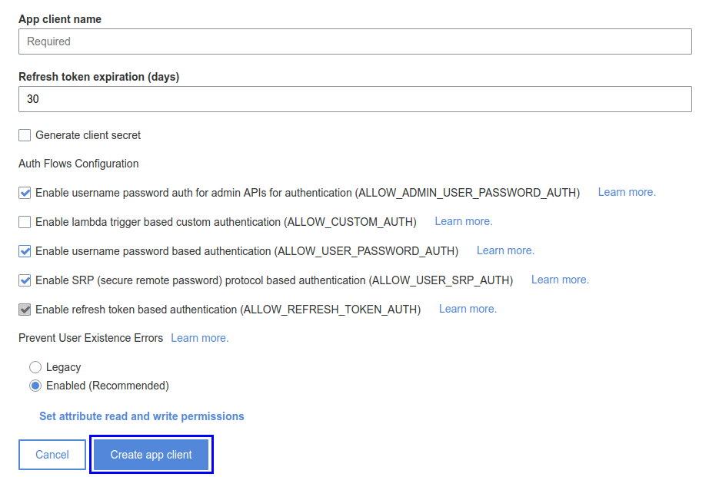The width and height of the screenshot is (709, 477).
Task: Click the Cancel button
Action: point(52,455)
